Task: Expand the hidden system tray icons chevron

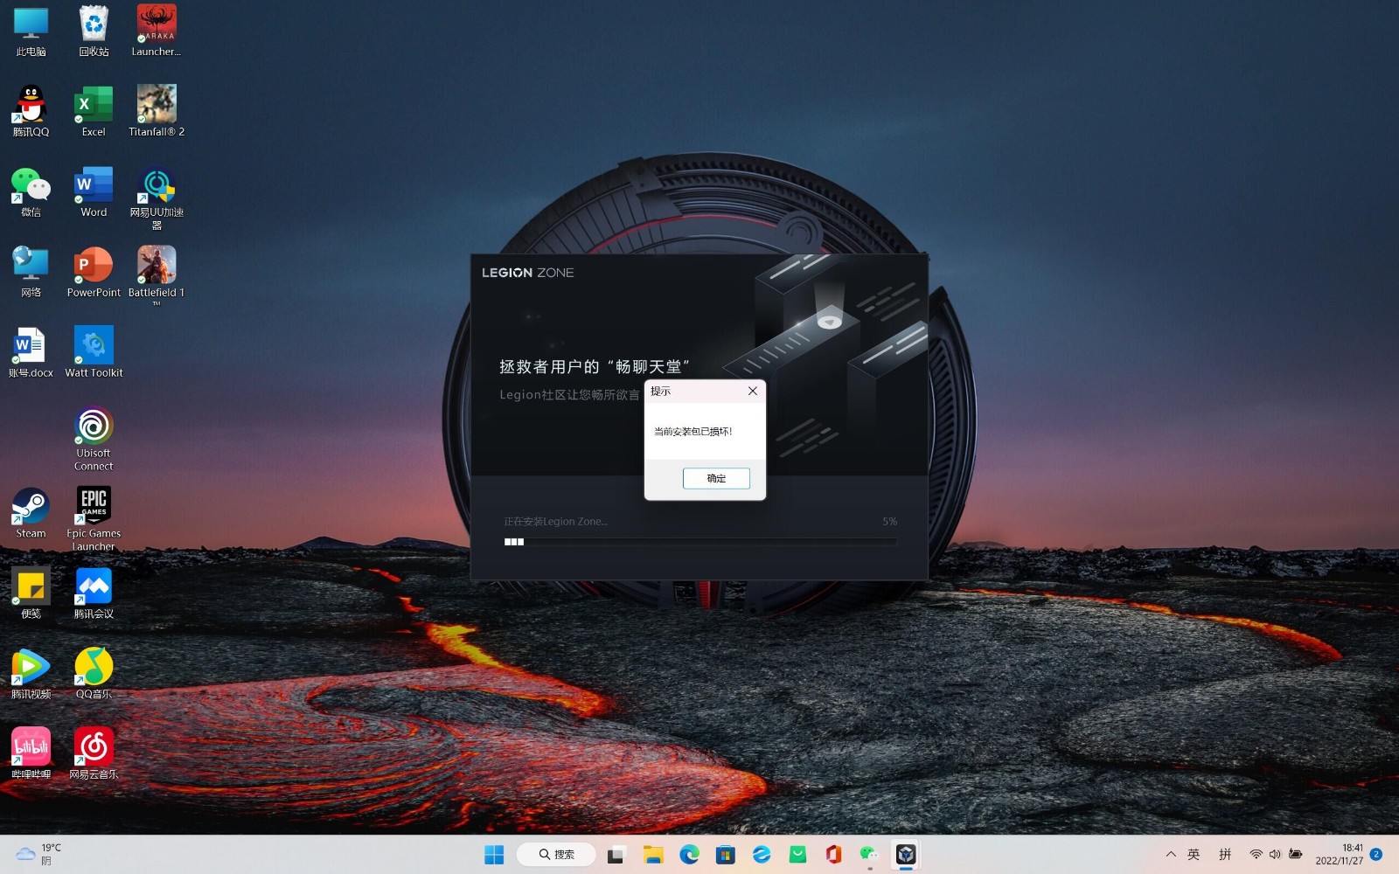Action: coord(1171,854)
